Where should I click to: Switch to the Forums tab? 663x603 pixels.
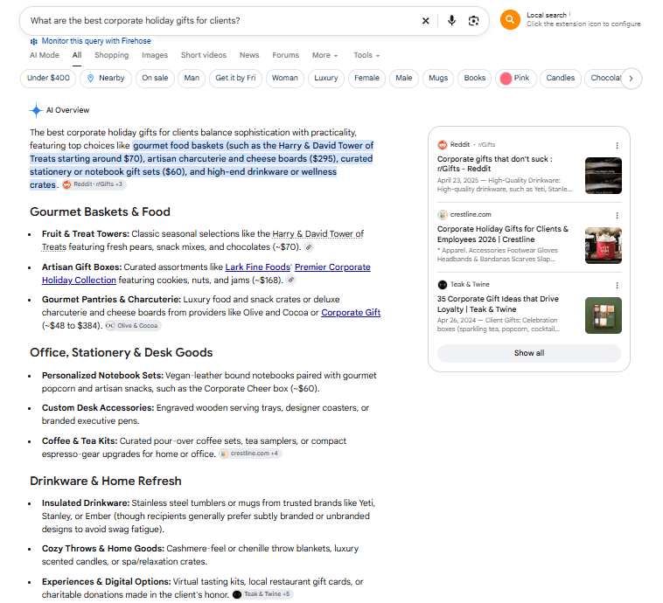[285, 55]
